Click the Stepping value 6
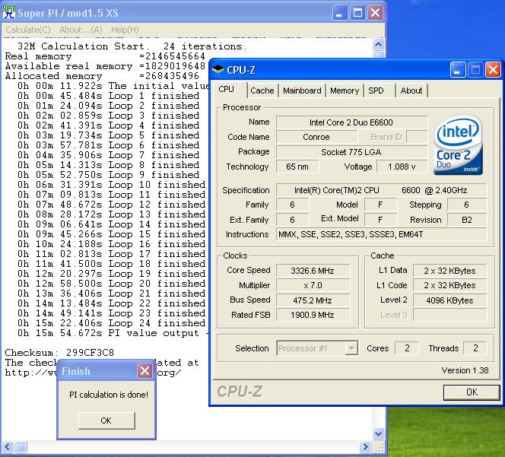This screenshot has height=457, width=505. [x=467, y=205]
